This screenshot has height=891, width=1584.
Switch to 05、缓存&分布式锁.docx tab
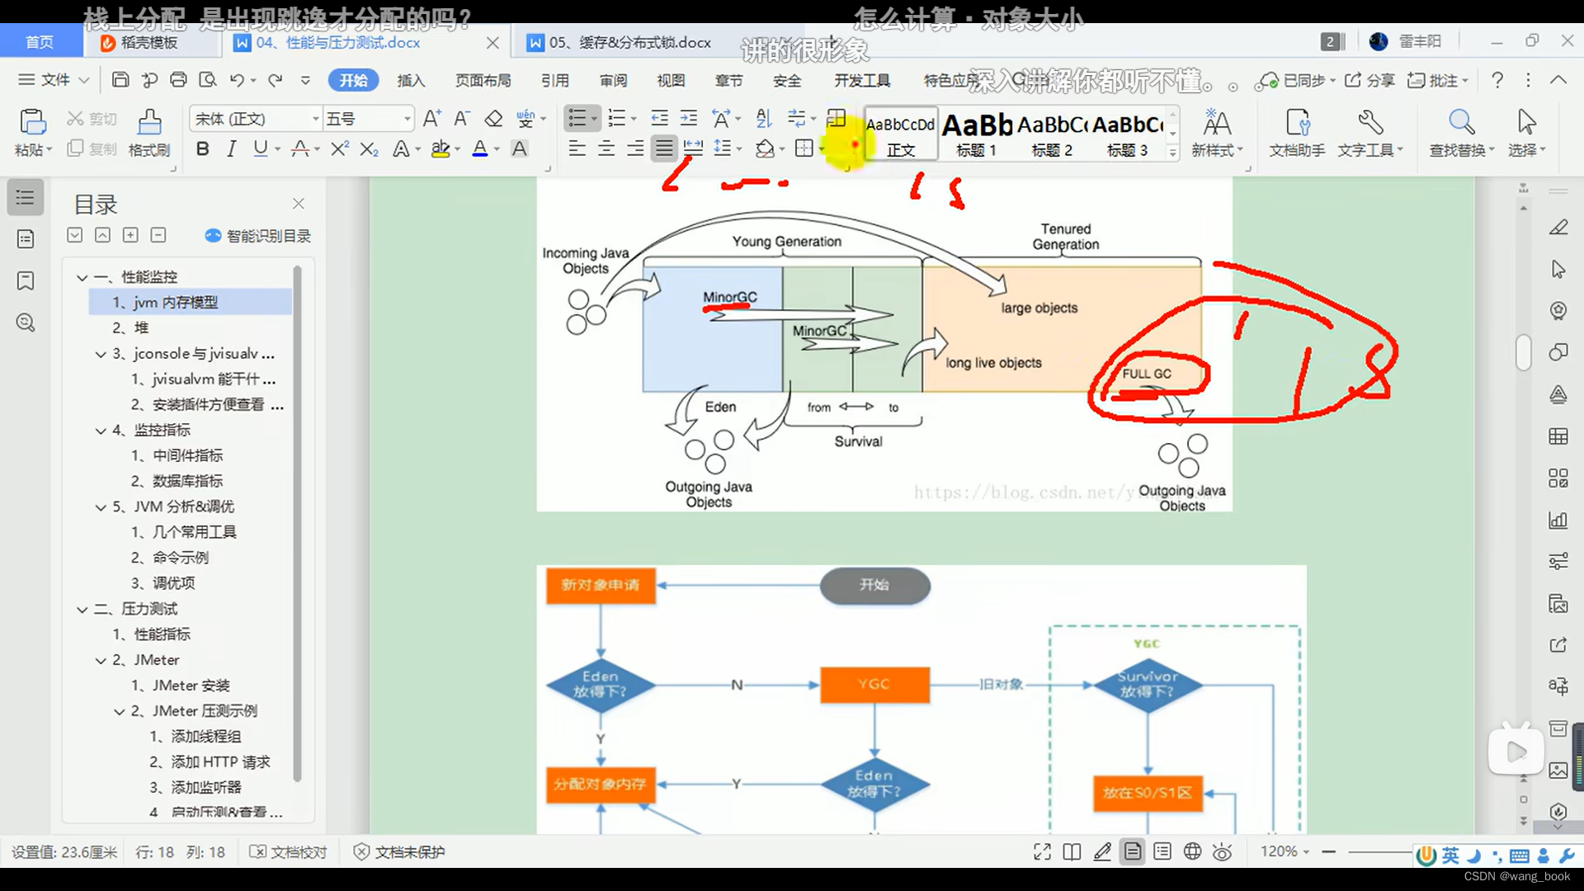630,42
